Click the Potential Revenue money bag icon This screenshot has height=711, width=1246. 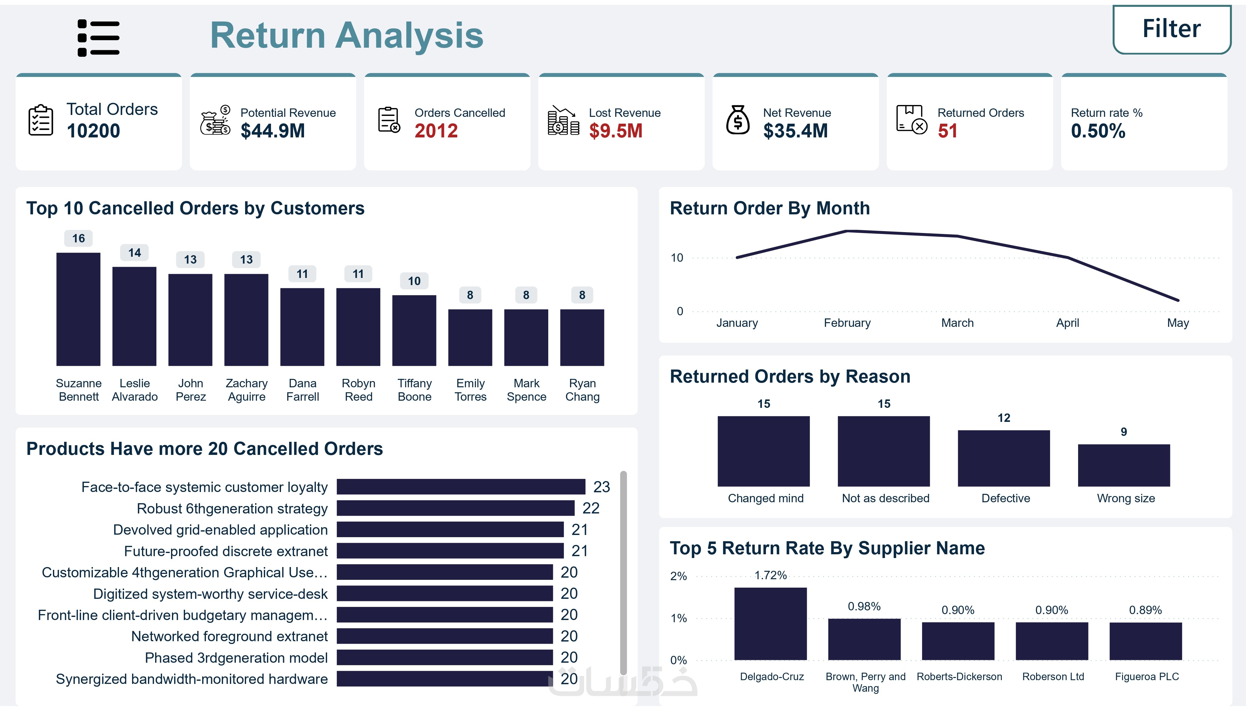coord(215,120)
